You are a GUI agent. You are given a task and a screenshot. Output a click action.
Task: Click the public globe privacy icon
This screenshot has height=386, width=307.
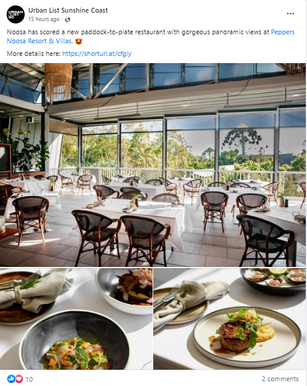tap(67, 19)
